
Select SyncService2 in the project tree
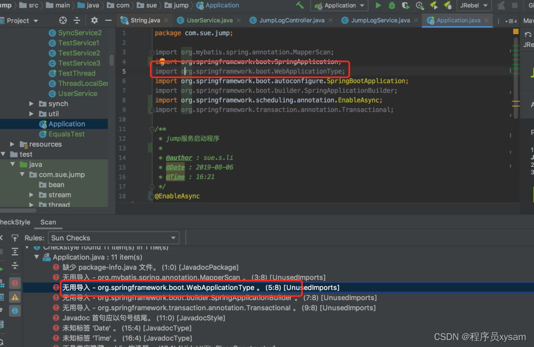(x=75, y=33)
